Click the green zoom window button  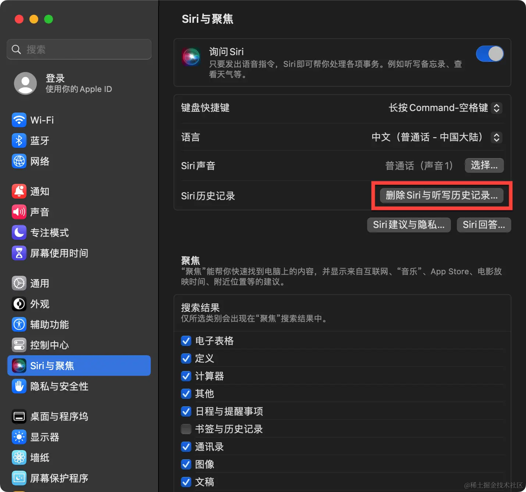[49, 19]
